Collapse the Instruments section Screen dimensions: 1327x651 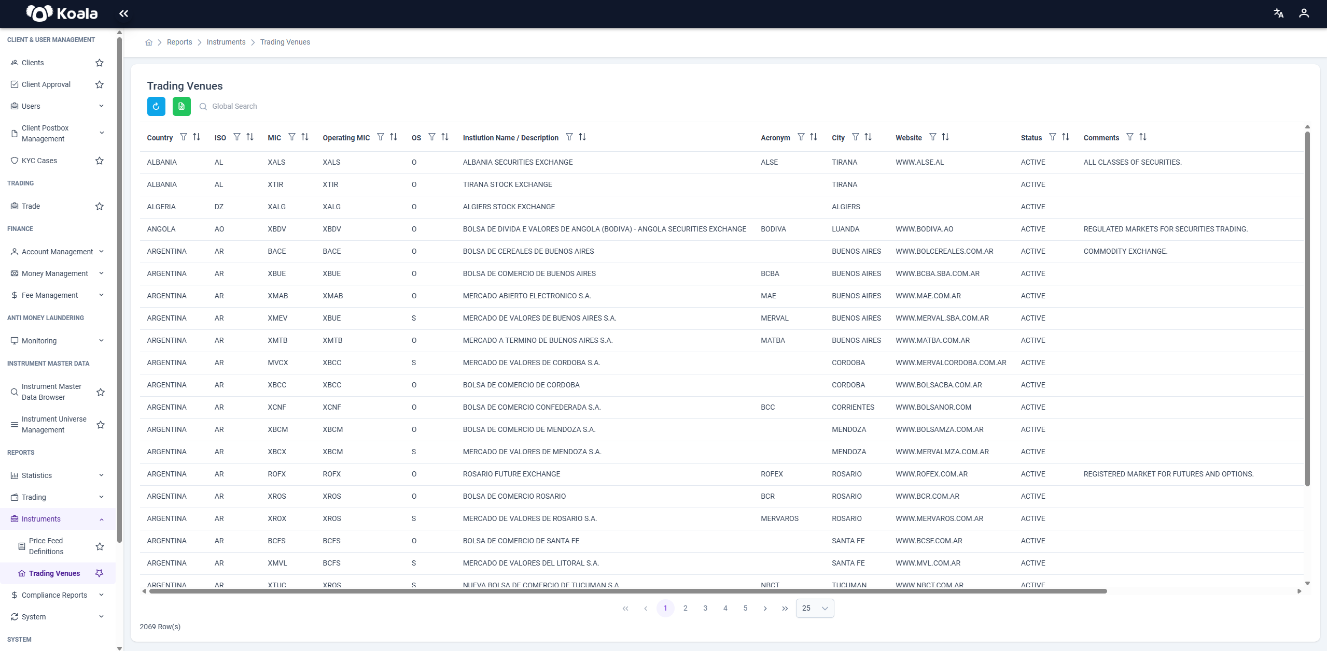(x=57, y=519)
